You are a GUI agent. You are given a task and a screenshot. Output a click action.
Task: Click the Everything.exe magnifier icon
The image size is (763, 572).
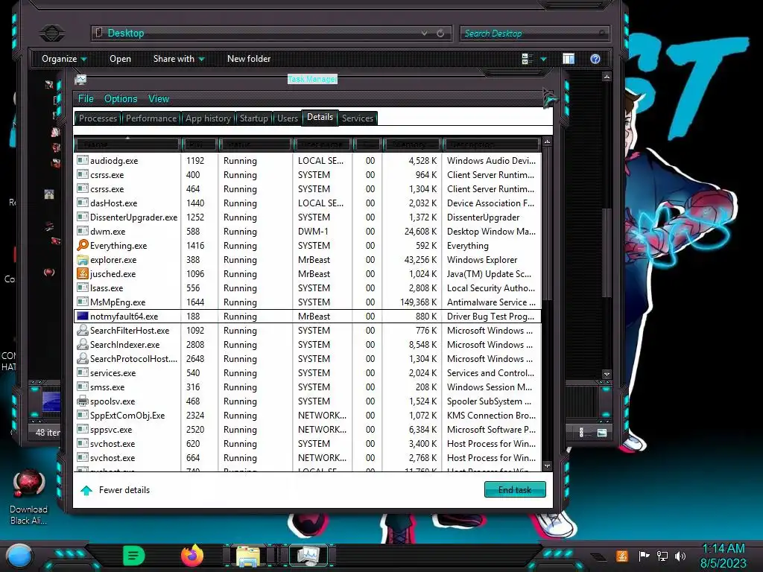click(83, 246)
